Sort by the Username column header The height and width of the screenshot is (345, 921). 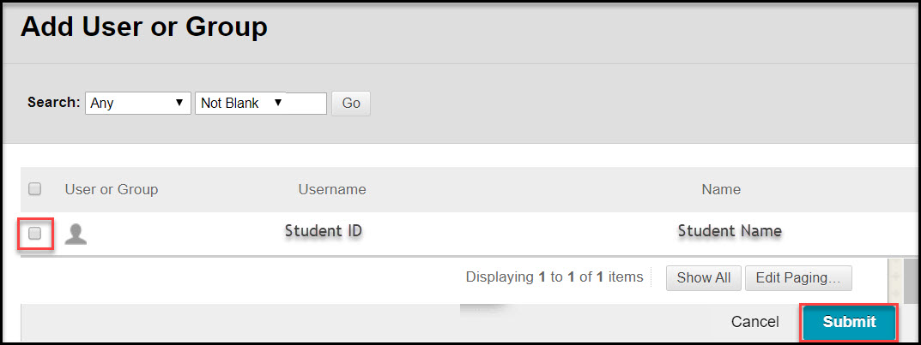click(x=332, y=189)
